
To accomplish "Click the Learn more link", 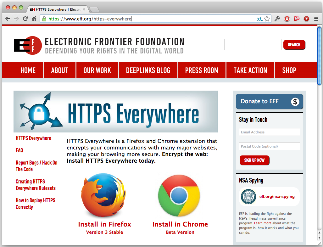I will click(x=263, y=223).
